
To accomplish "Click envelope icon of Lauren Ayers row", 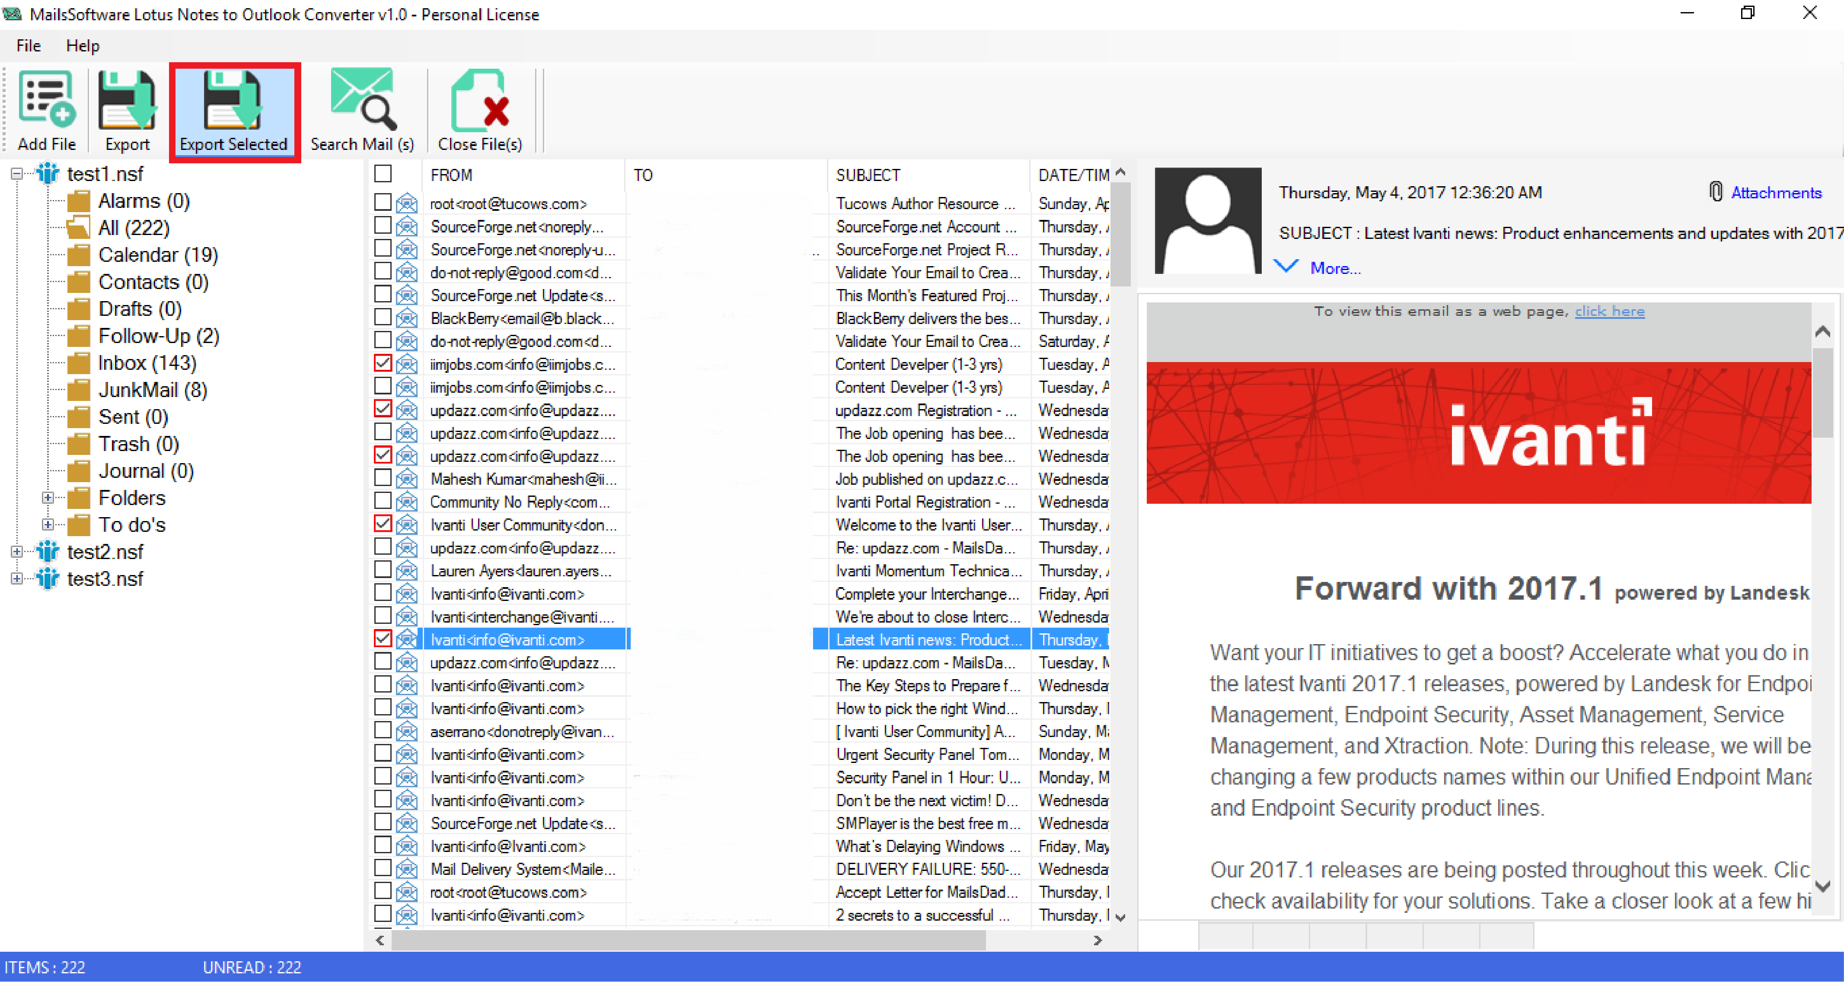I will click(407, 571).
